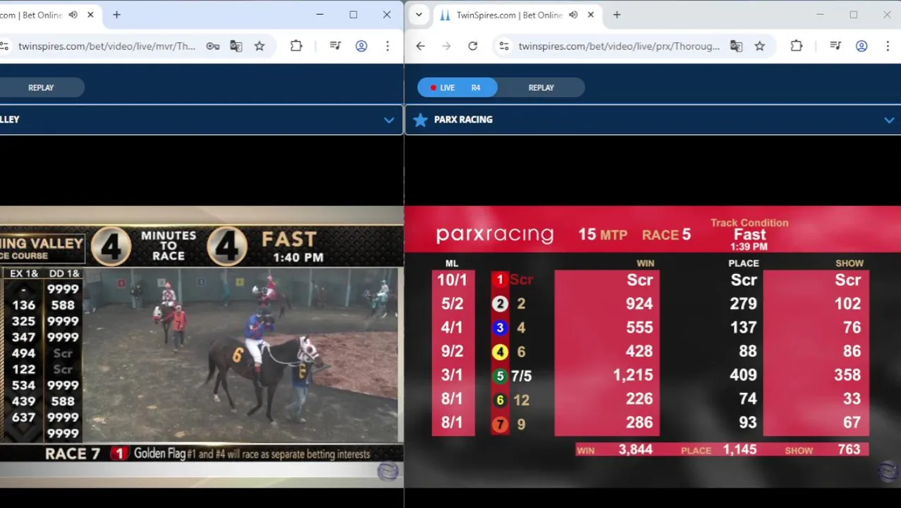Open Chrome menu in right window
Screen dimensions: 901x508
pyautogui.click(x=887, y=46)
